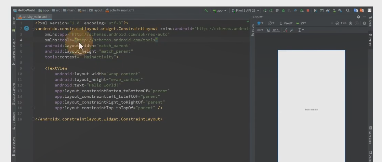Click the Make Project hammer icon
Viewport: 382px width, 162px height.
point(206,11)
